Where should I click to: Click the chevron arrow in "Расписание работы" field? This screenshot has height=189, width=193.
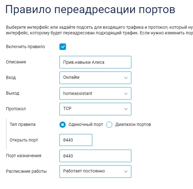(x=126, y=171)
